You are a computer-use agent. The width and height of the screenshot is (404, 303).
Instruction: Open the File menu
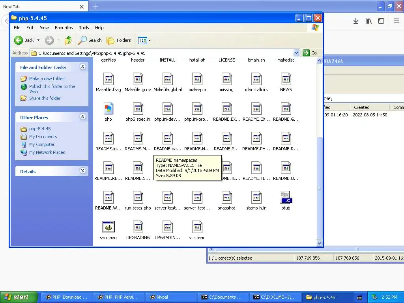click(x=17, y=28)
